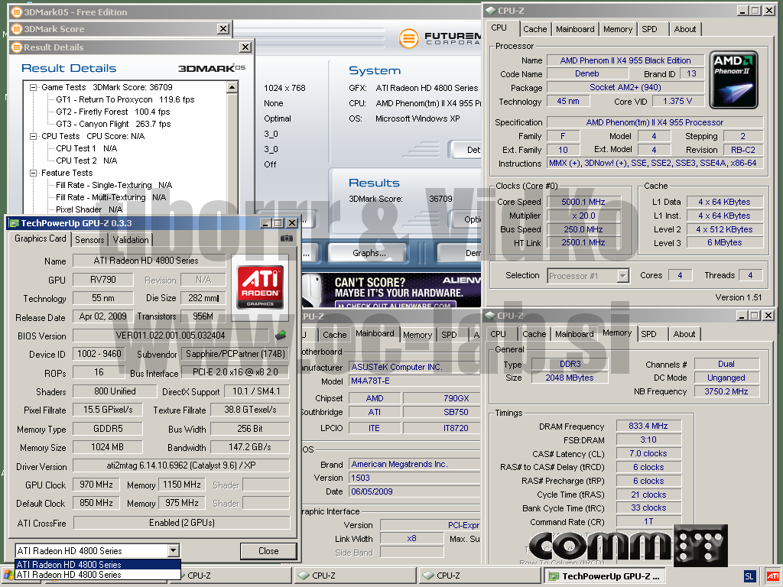
Task: Select second ATI Radeon HD 4800 Series option
Action: pos(98,575)
